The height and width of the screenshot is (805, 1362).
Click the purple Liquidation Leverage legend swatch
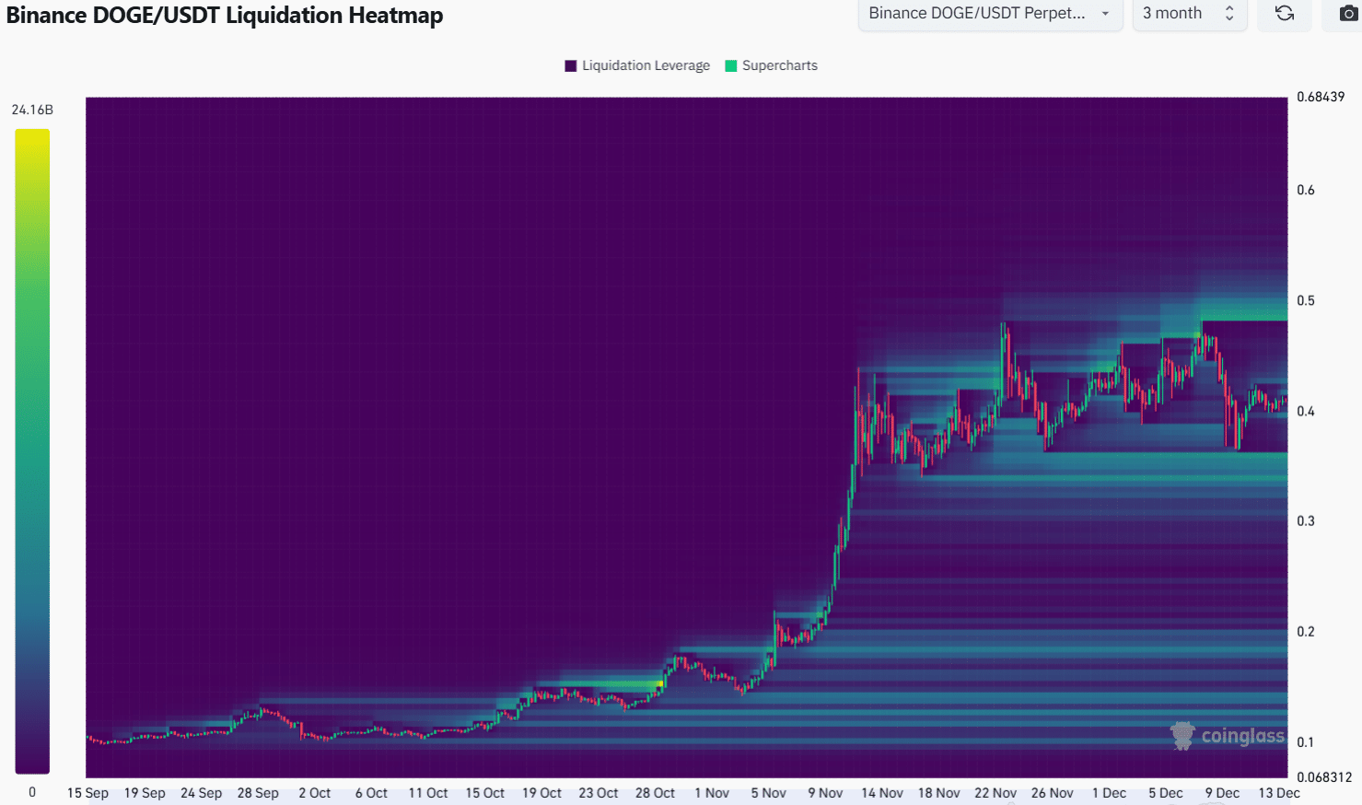coord(571,65)
